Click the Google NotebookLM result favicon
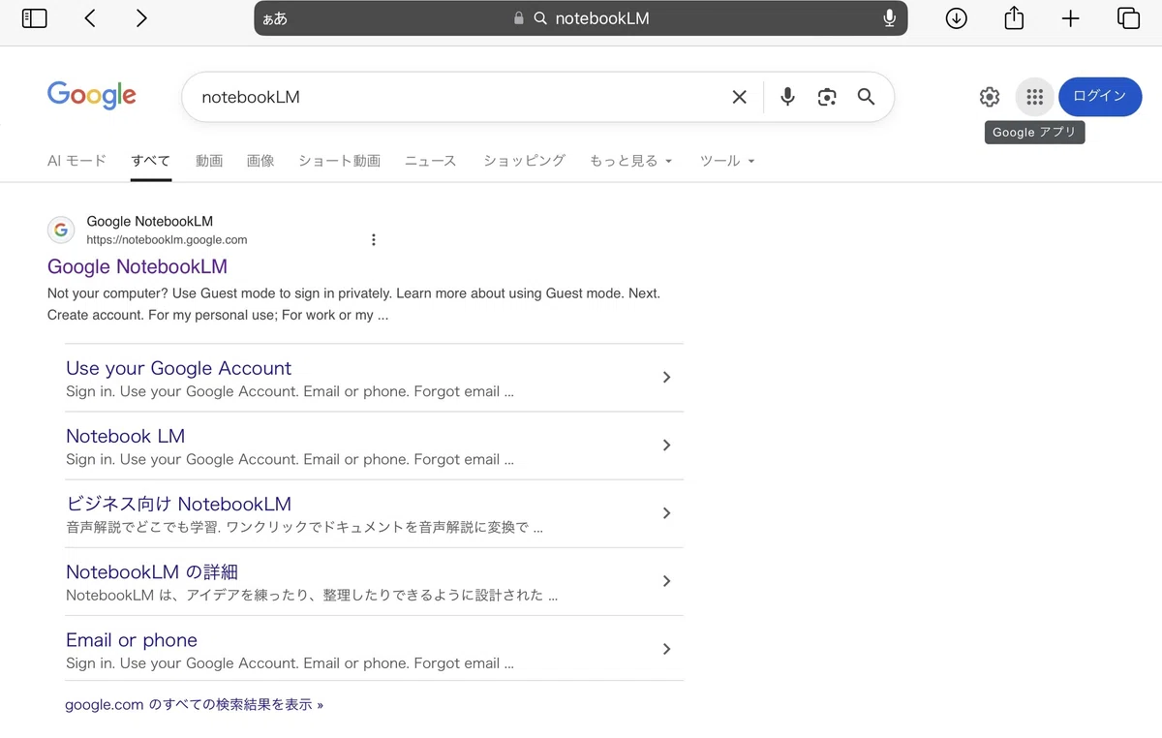This screenshot has width=1162, height=738. click(x=61, y=230)
